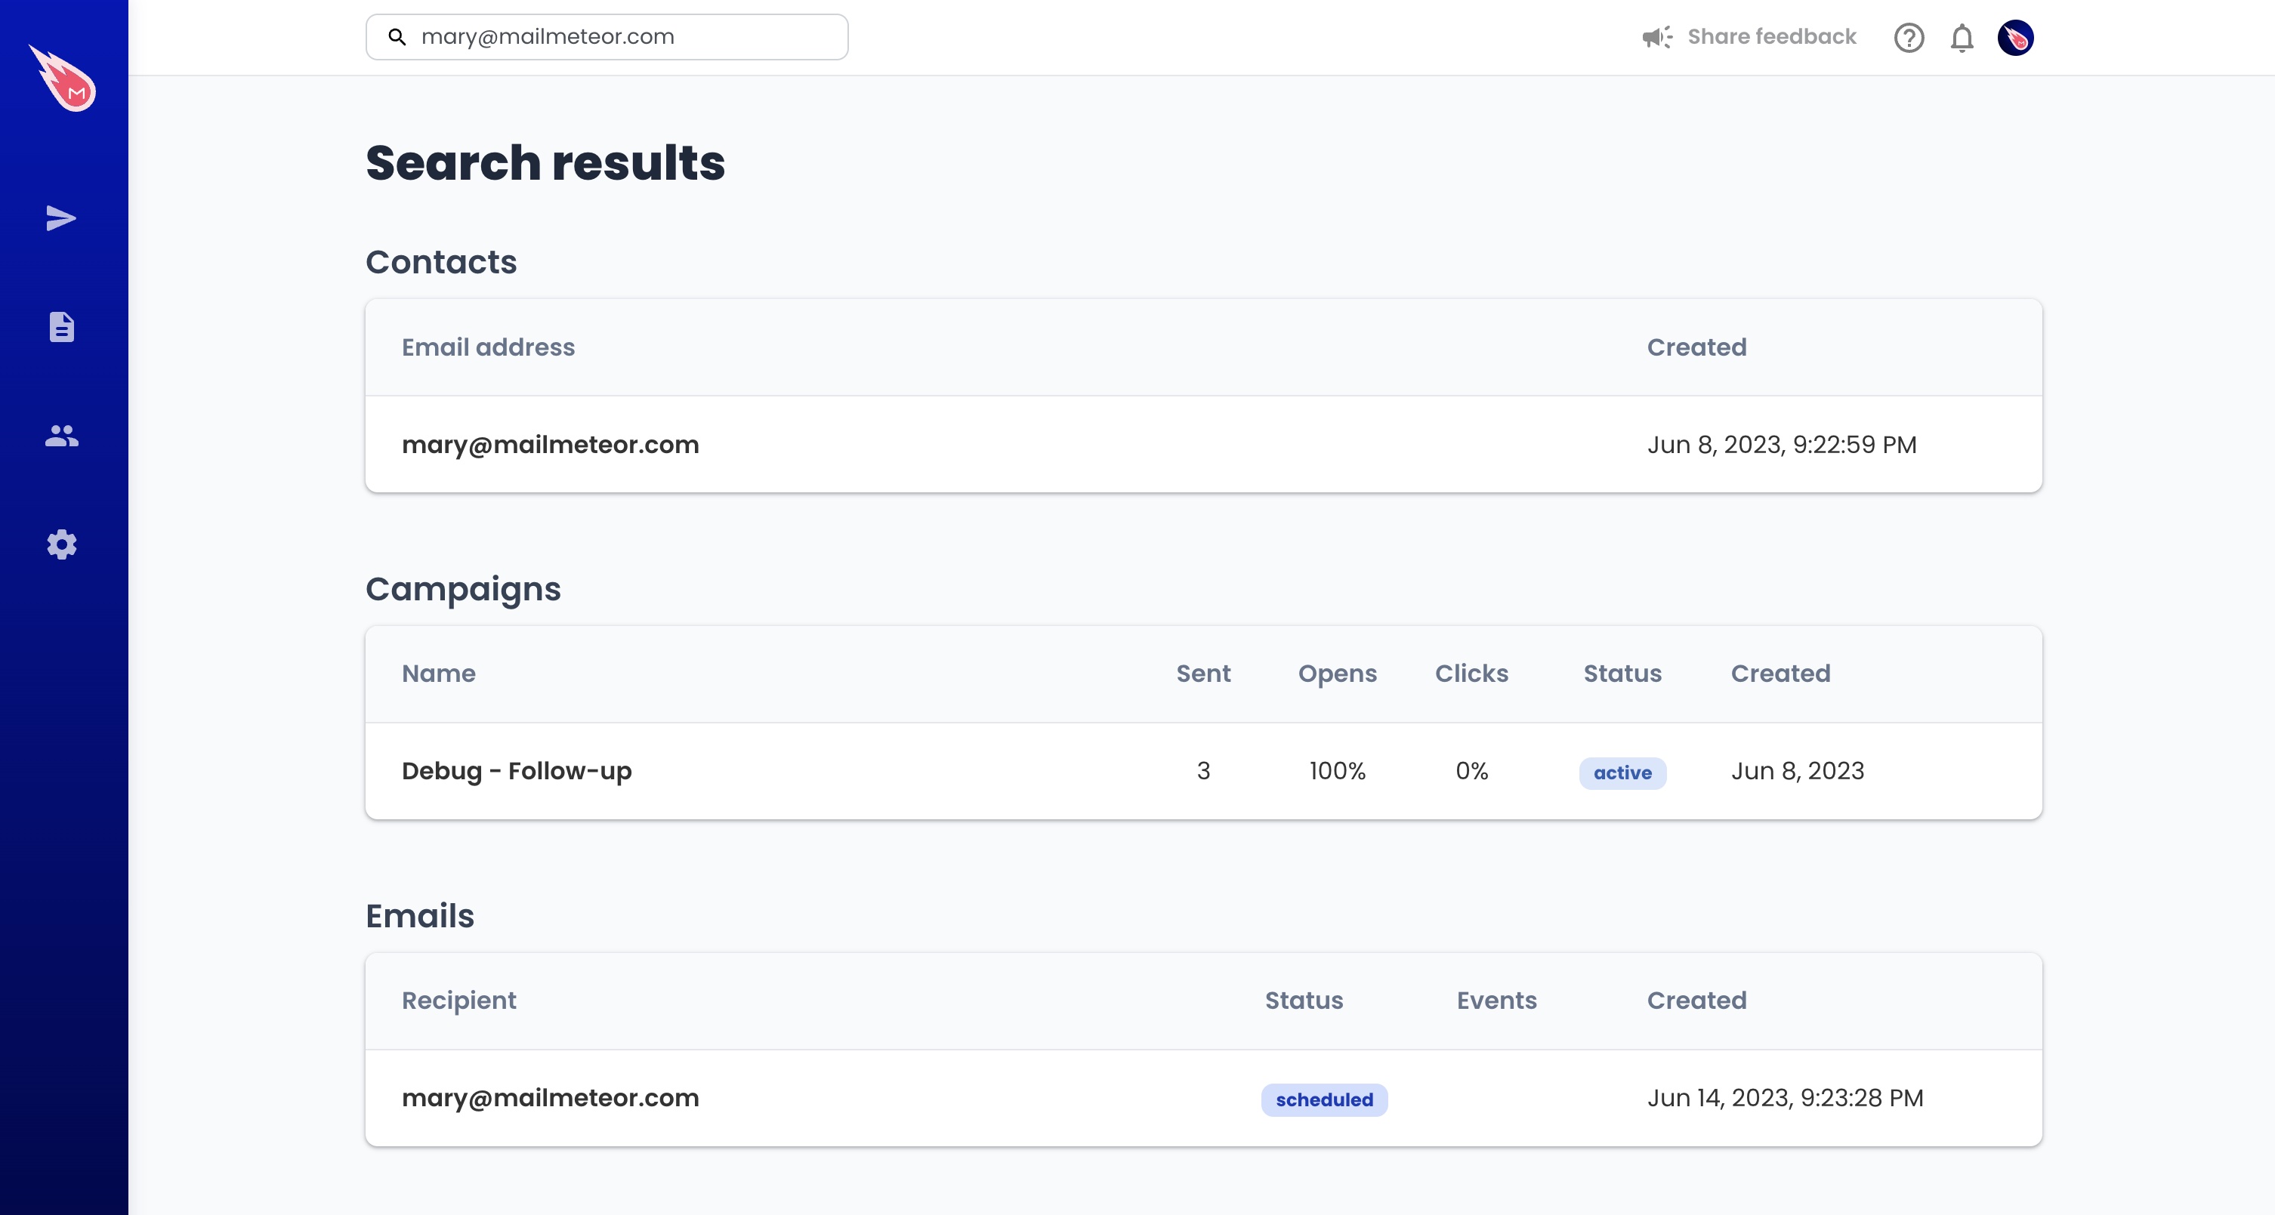Open the mary@mailmeteor.com email recipient row
The image size is (2275, 1215).
(1203, 1097)
